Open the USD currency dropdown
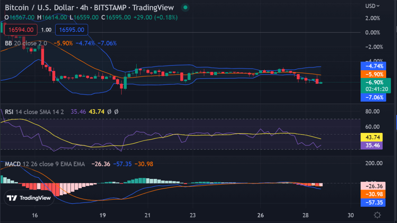 tap(373, 6)
